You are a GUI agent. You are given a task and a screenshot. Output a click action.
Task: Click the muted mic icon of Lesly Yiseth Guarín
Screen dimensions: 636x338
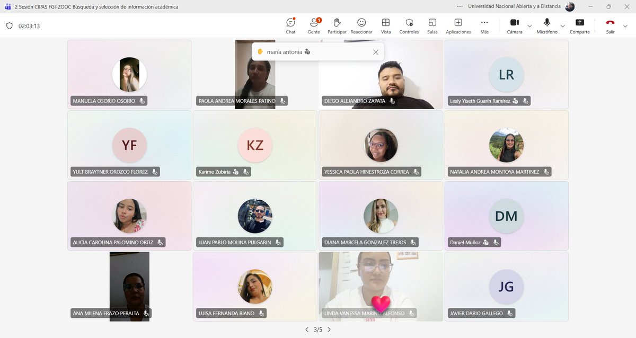click(525, 101)
